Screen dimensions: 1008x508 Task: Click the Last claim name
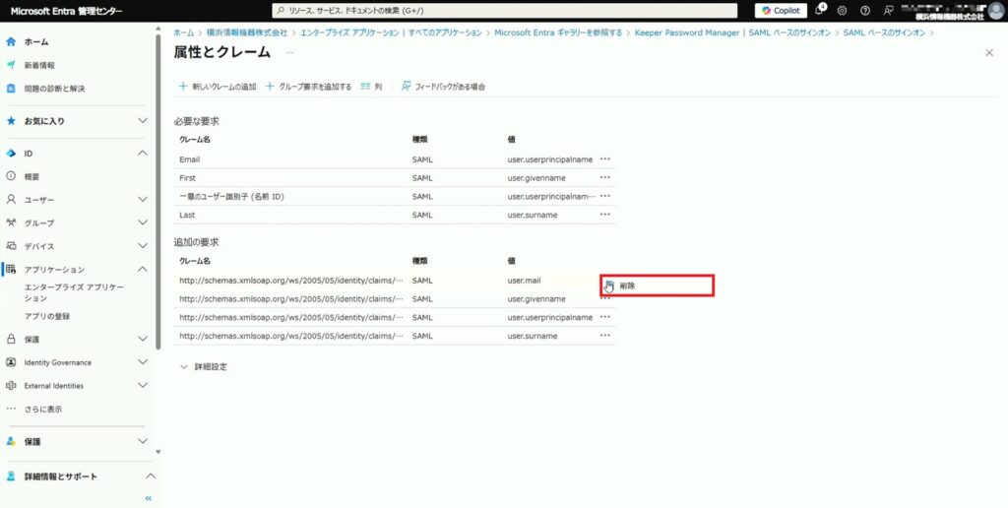click(187, 216)
